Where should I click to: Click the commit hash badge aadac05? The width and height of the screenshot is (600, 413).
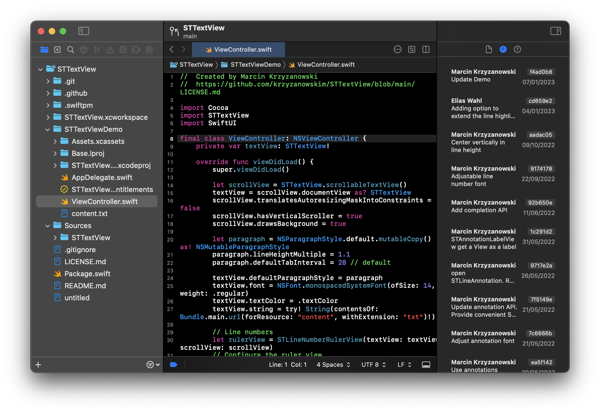click(x=541, y=135)
